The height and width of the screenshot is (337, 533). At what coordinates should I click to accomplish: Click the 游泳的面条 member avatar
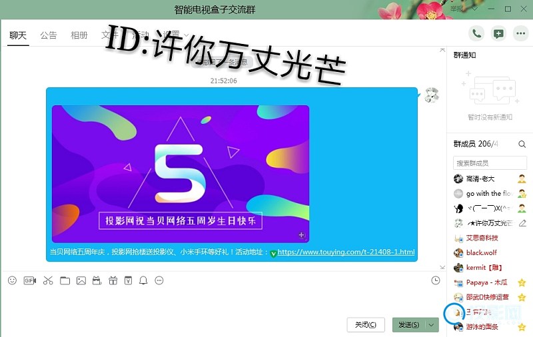pos(458,327)
